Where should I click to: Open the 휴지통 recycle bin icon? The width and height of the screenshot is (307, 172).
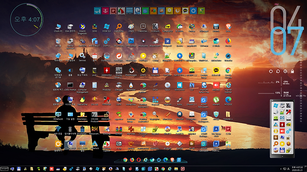[x=58, y=43]
